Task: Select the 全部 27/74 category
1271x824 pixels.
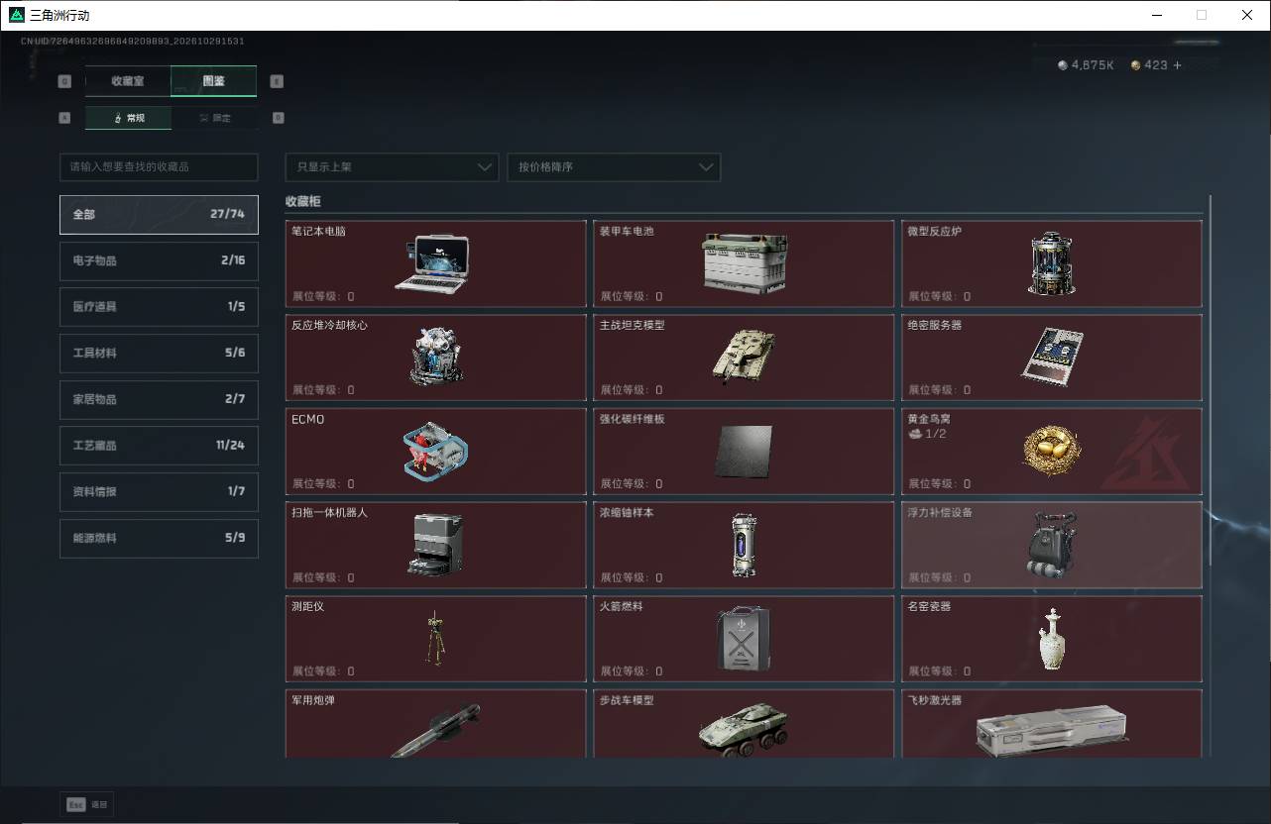Action: 159,214
